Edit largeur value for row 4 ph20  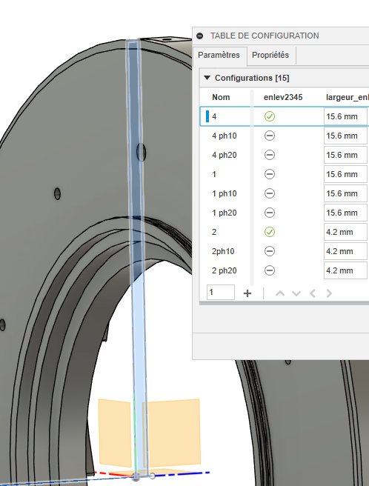(x=346, y=155)
